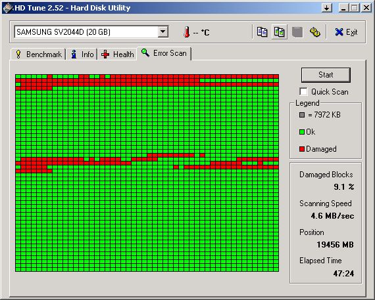Enable the Quick Scan checkbox
375x300 pixels.
[303, 92]
